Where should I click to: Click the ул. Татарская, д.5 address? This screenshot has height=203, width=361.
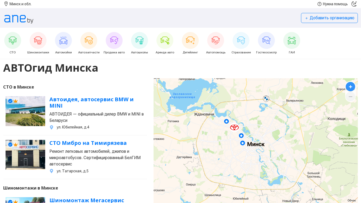[72, 171]
